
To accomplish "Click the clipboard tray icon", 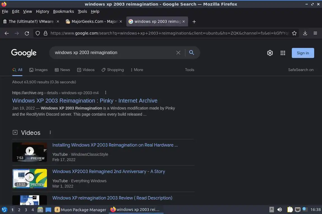I will (290, 210).
